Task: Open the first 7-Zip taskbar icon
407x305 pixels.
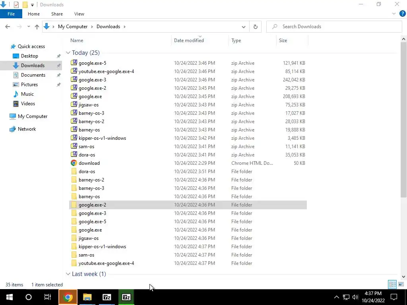Action: pos(107,297)
